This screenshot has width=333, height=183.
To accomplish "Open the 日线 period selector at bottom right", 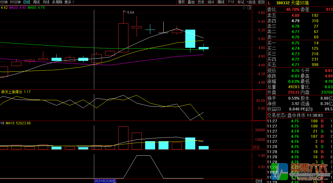I will pos(259,181).
